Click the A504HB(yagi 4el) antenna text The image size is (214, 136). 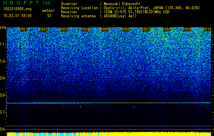tap(120, 16)
